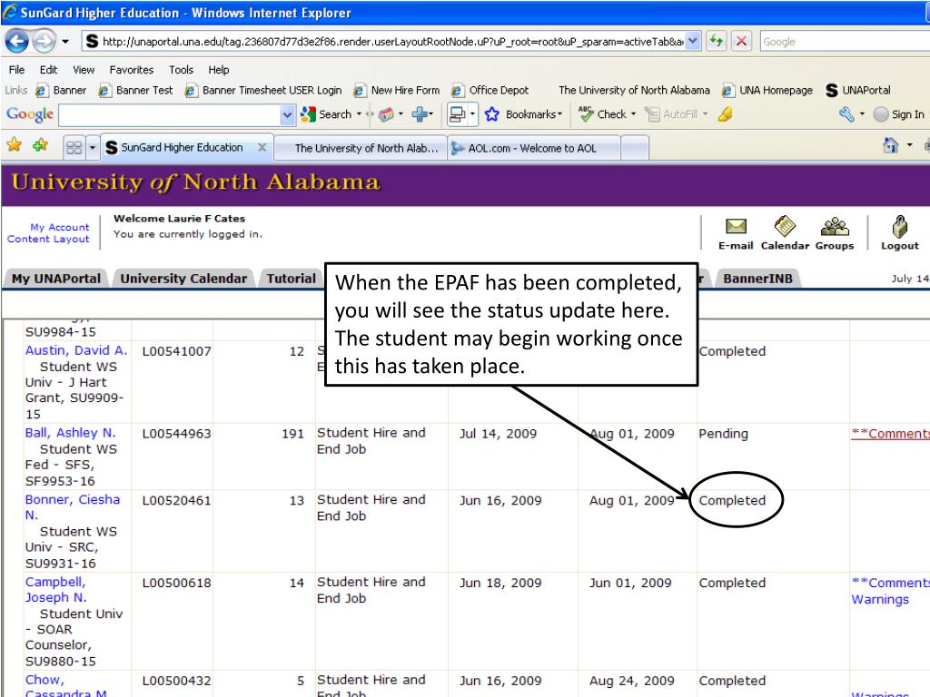This screenshot has width=930, height=697.
Task: Click the browser Forward arrow button
Action: click(44, 41)
